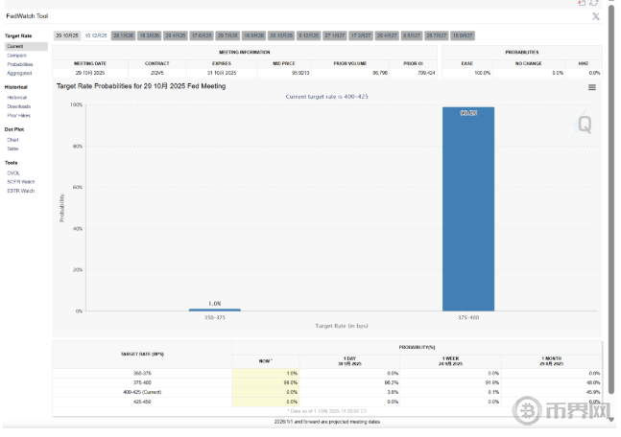Open Prior Hikes under Historical

click(19, 115)
